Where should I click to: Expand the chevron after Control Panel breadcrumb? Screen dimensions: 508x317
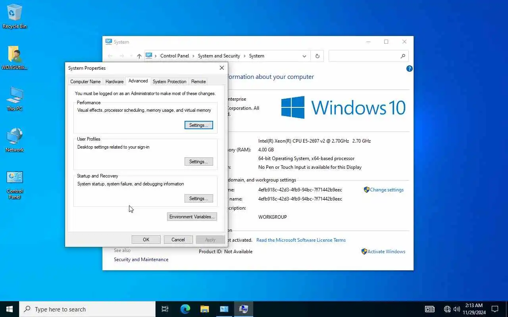point(194,56)
